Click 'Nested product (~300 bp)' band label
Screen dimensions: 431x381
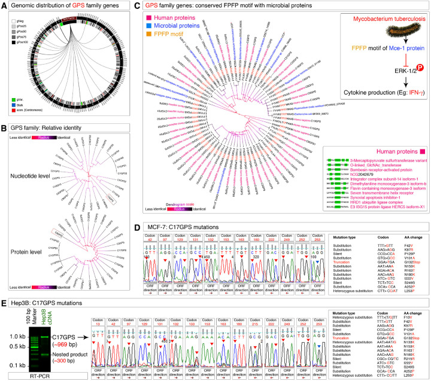click(70, 358)
